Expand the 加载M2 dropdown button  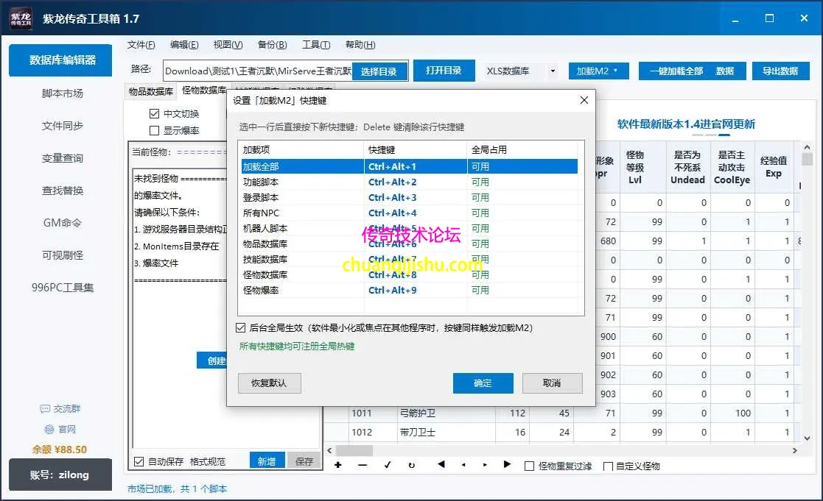598,71
